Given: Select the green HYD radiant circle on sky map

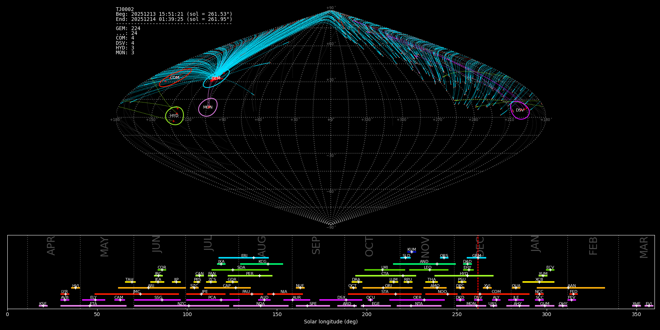Looking at the screenshot, I should (174, 116).
